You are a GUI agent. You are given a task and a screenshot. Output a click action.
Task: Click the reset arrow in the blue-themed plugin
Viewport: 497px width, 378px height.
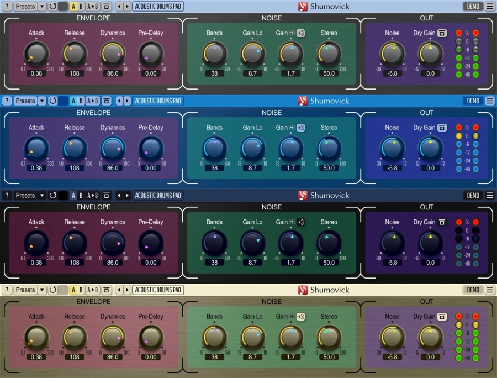coord(53,101)
